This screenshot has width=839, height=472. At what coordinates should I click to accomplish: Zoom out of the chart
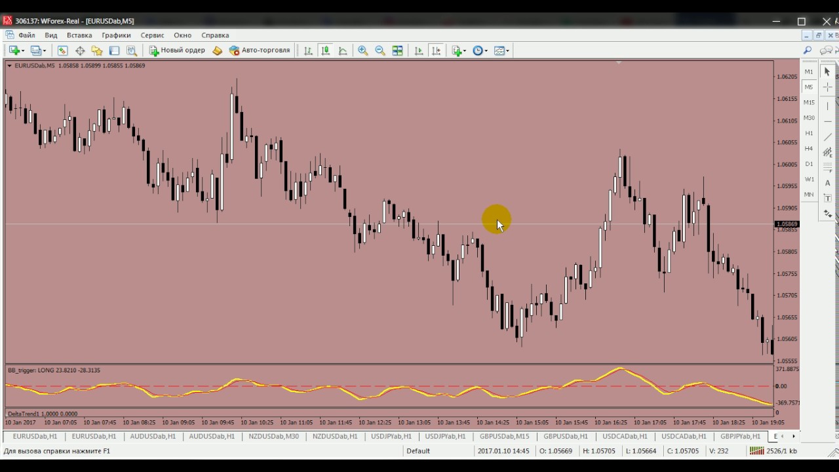click(380, 50)
